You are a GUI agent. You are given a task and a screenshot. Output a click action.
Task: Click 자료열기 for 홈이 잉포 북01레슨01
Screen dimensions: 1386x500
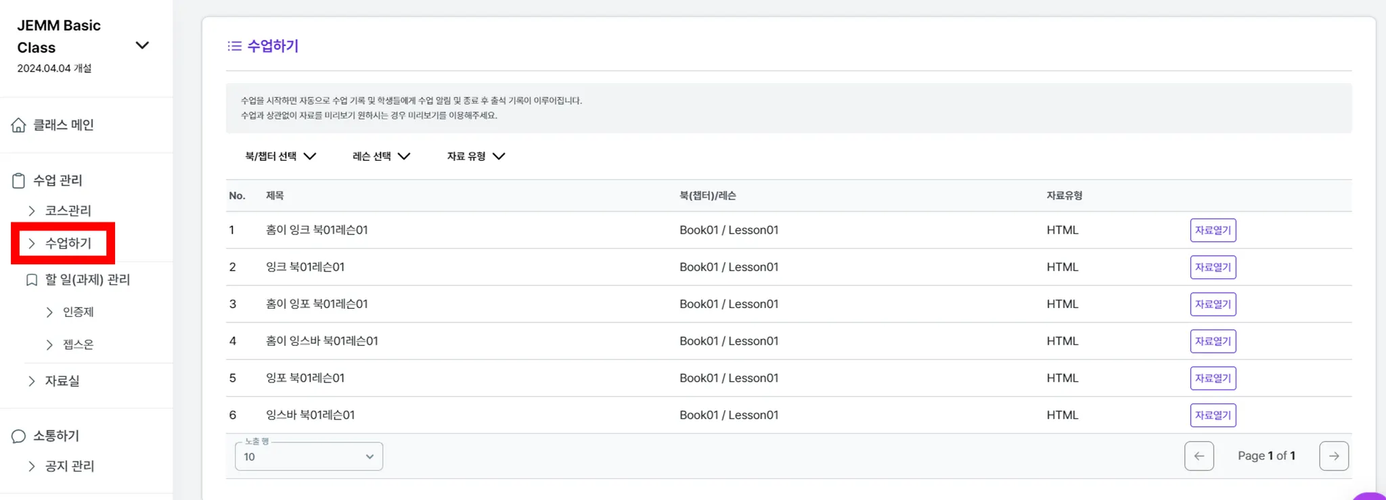pyautogui.click(x=1213, y=304)
